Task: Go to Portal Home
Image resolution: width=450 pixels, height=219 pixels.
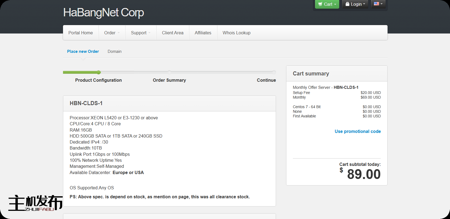Action: [x=80, y=33]
